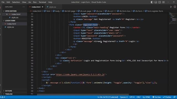Screen dimensions: 177x99
Task: Open the File menu
Action: [3, 2]
